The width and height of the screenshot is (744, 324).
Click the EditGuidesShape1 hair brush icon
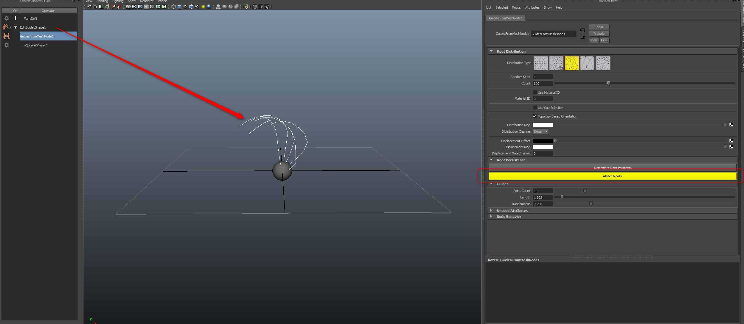click(x=6, y=27)
